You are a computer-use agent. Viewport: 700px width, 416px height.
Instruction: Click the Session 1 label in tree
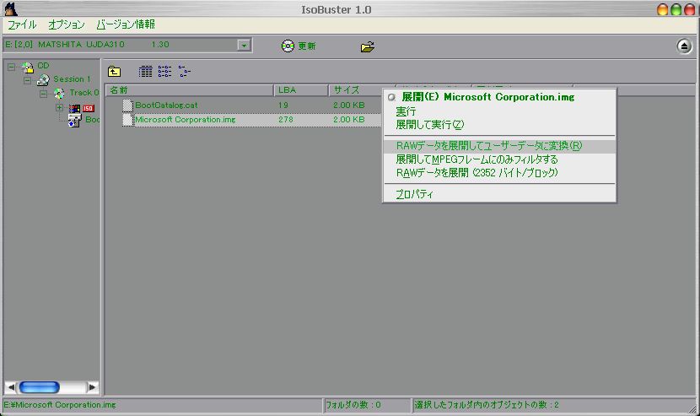[72, 79]
